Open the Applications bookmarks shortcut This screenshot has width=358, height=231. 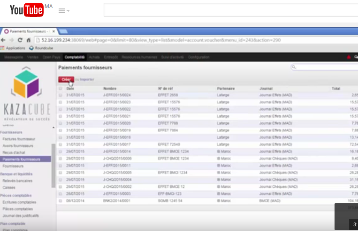pyautogui.click(x=13, y=48)
